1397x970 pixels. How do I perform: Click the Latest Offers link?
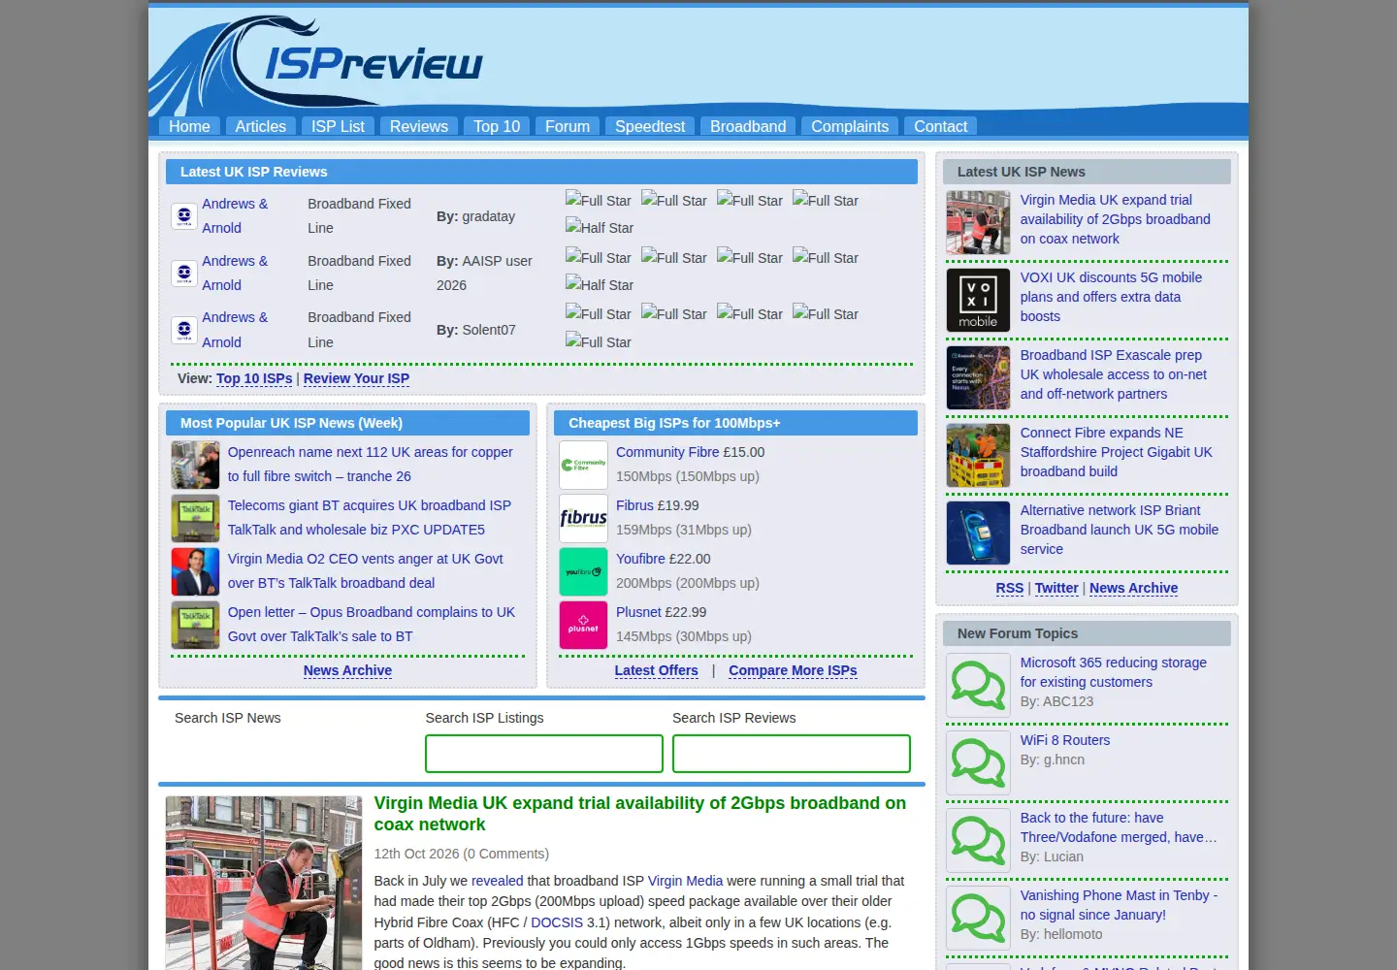tap(656, 670)
